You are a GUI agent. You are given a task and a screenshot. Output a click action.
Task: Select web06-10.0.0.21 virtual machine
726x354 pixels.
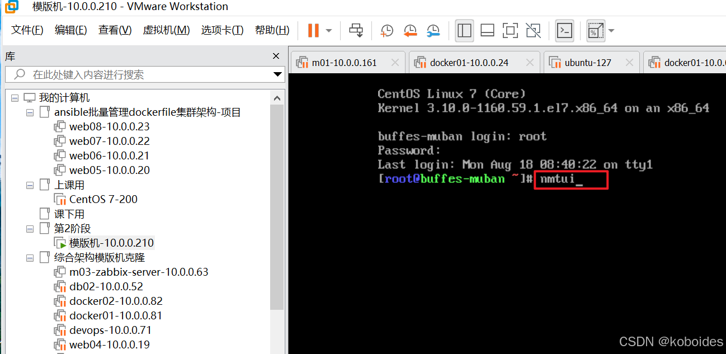109,156
